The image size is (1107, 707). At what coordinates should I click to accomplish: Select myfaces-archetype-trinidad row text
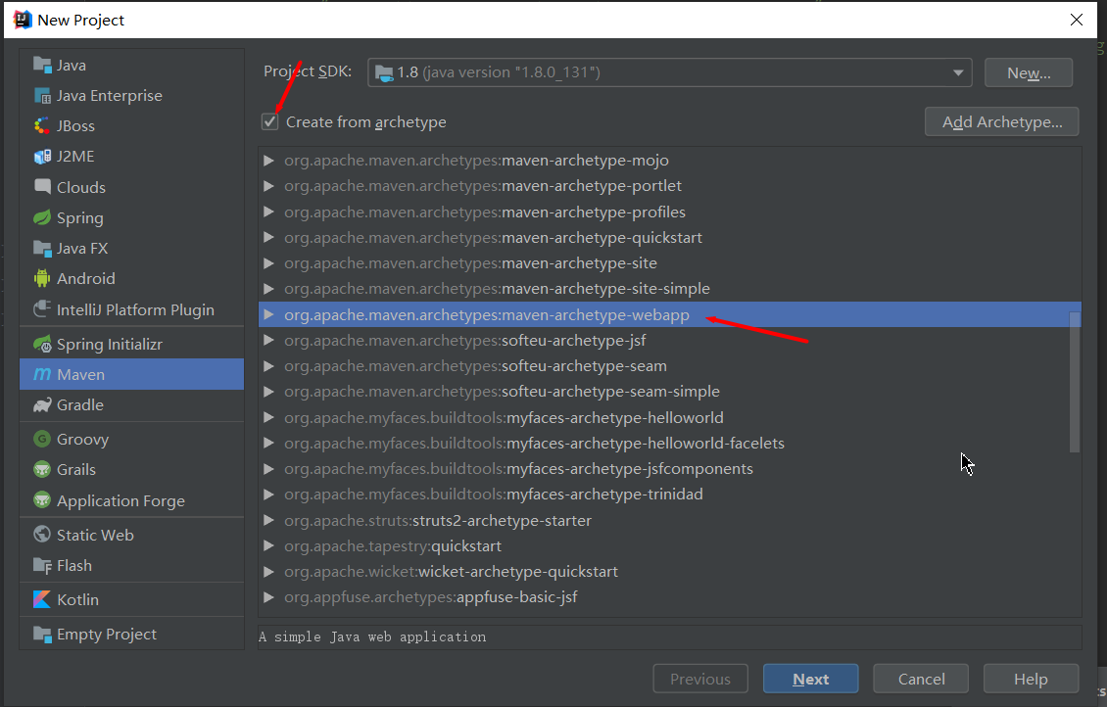pyautogui.click(x=494, y=495)
